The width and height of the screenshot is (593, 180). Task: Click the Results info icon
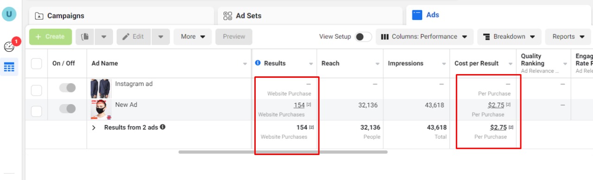(258, 63)
